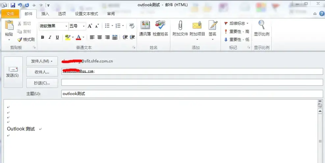Open the 通讯簿 address book
Screen dimensions: 325x163
(x=145, y=28)
